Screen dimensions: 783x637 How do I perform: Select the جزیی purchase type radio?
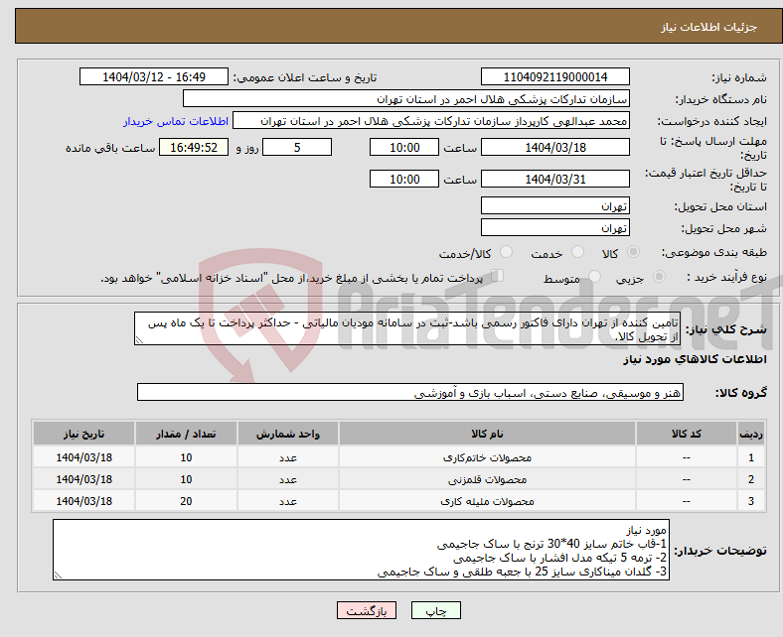(659, 277)
